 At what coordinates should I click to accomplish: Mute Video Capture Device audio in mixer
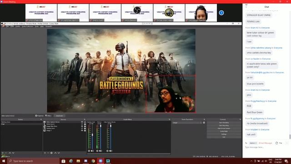click(111, 151)
